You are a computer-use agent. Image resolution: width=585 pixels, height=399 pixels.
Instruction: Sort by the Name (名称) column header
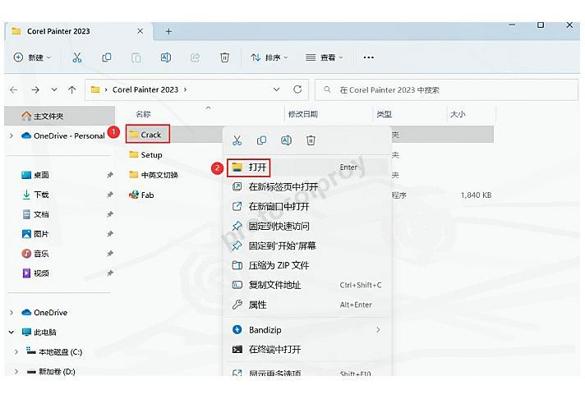tap(143, 114)
